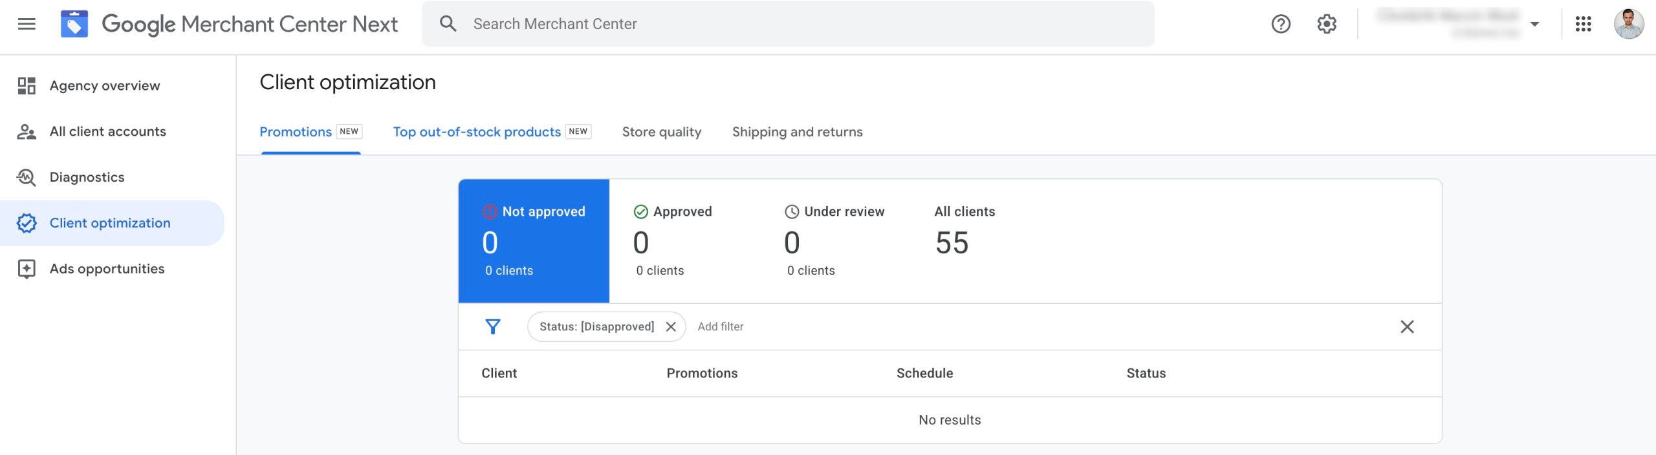Click the Diagnostics magnifier icon

[x=27, y=177]
